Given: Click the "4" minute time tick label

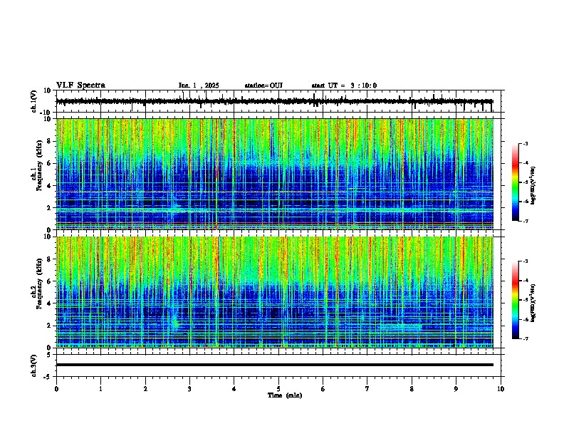Looking at the screenshot, I should (x=234, y=389).
